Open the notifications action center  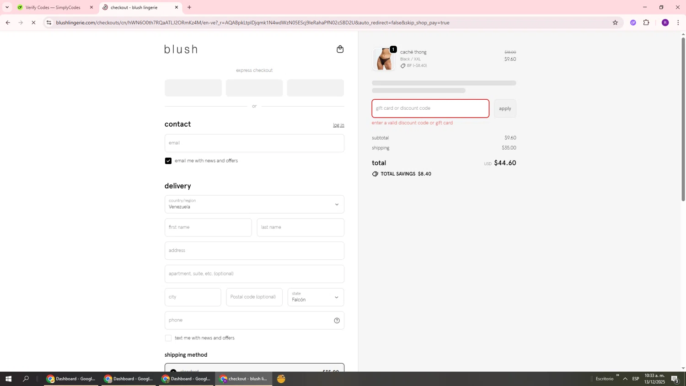pos(675,379)
